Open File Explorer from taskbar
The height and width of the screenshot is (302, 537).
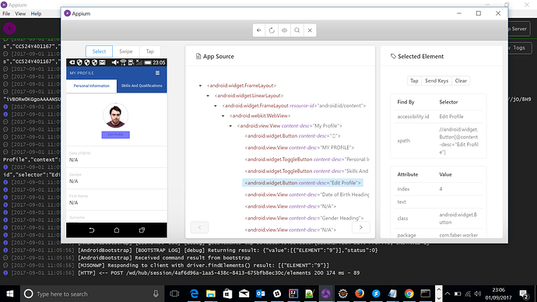click(211, 293)
